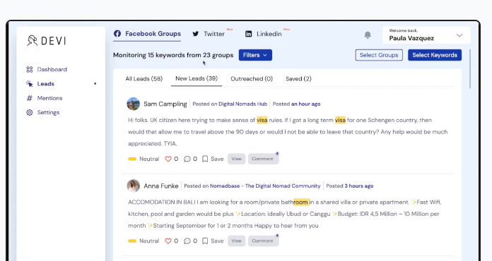Image resolution: width=492 pixels, height=261 pixels.
Task: Click the Facebook logo icon
Action: 117,33
